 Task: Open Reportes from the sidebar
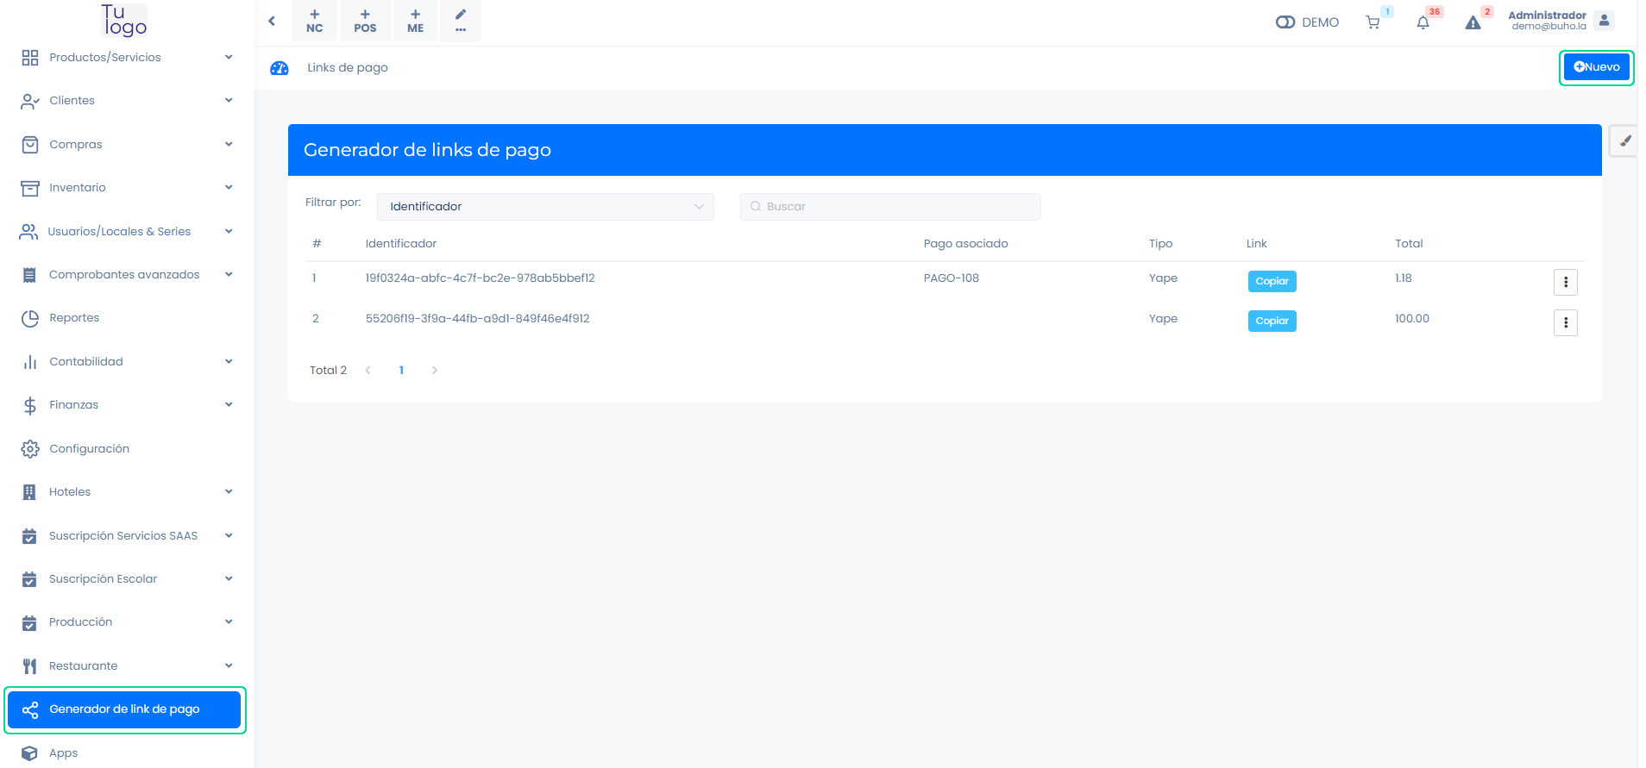click(74, 318)
